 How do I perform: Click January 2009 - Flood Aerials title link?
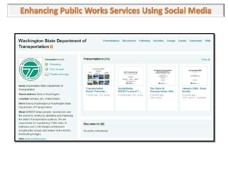point(194,90)
